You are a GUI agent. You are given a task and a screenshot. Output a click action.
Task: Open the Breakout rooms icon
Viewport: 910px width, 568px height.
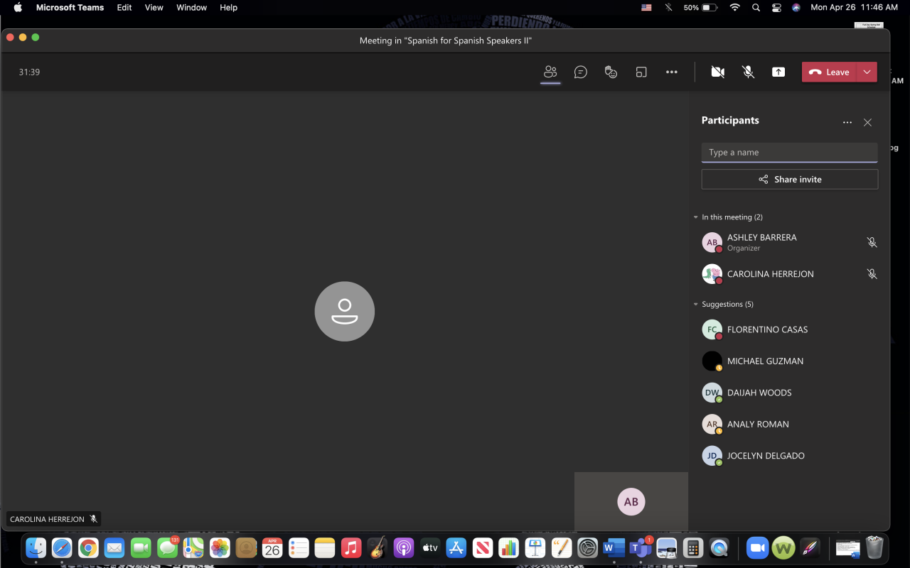click(641, 72)
